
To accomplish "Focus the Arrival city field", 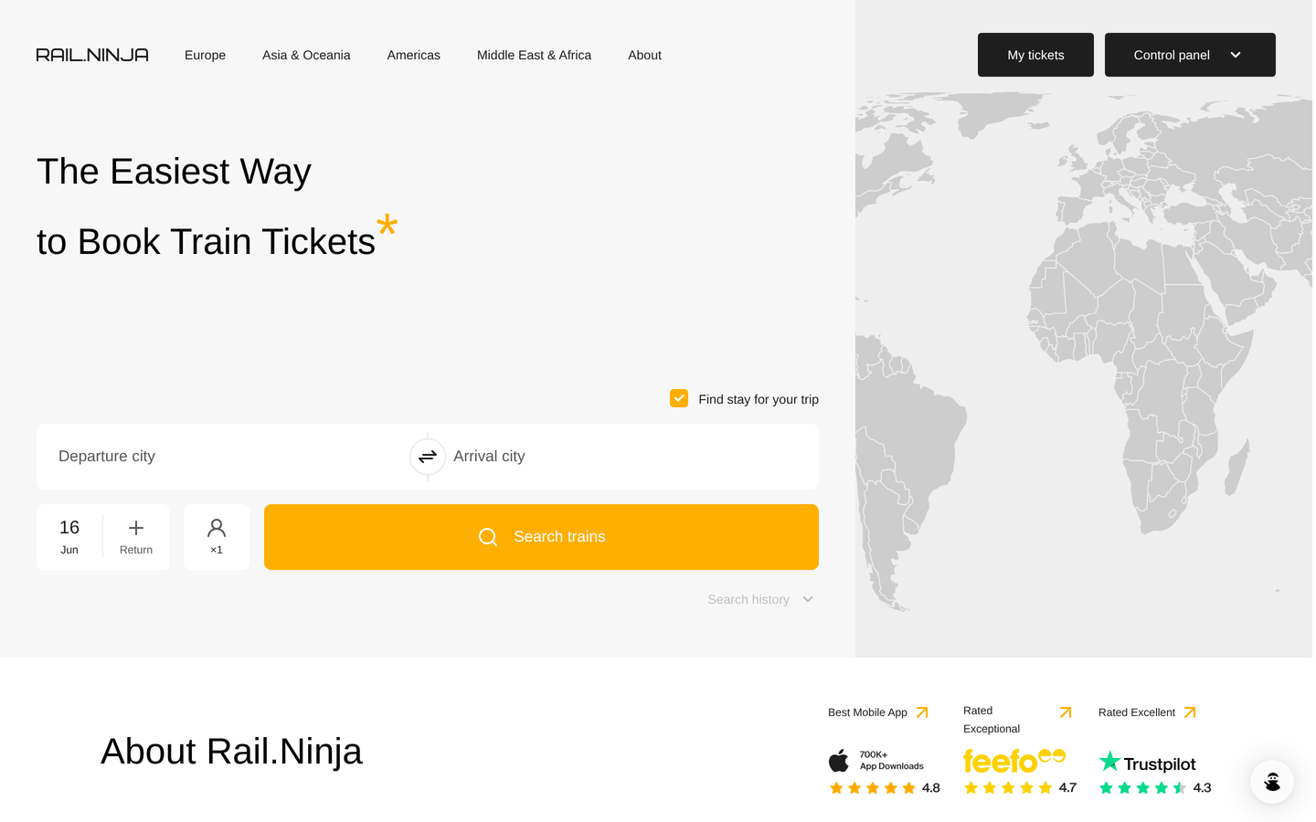I will coord(632,457).
